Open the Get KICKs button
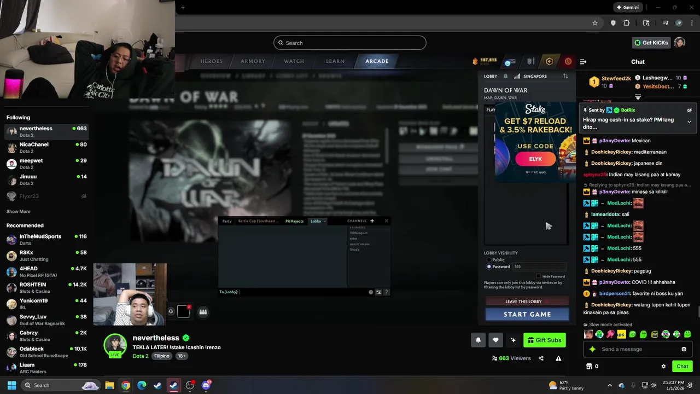The width and height of the screenshot is (700, 394). point(651,43)
